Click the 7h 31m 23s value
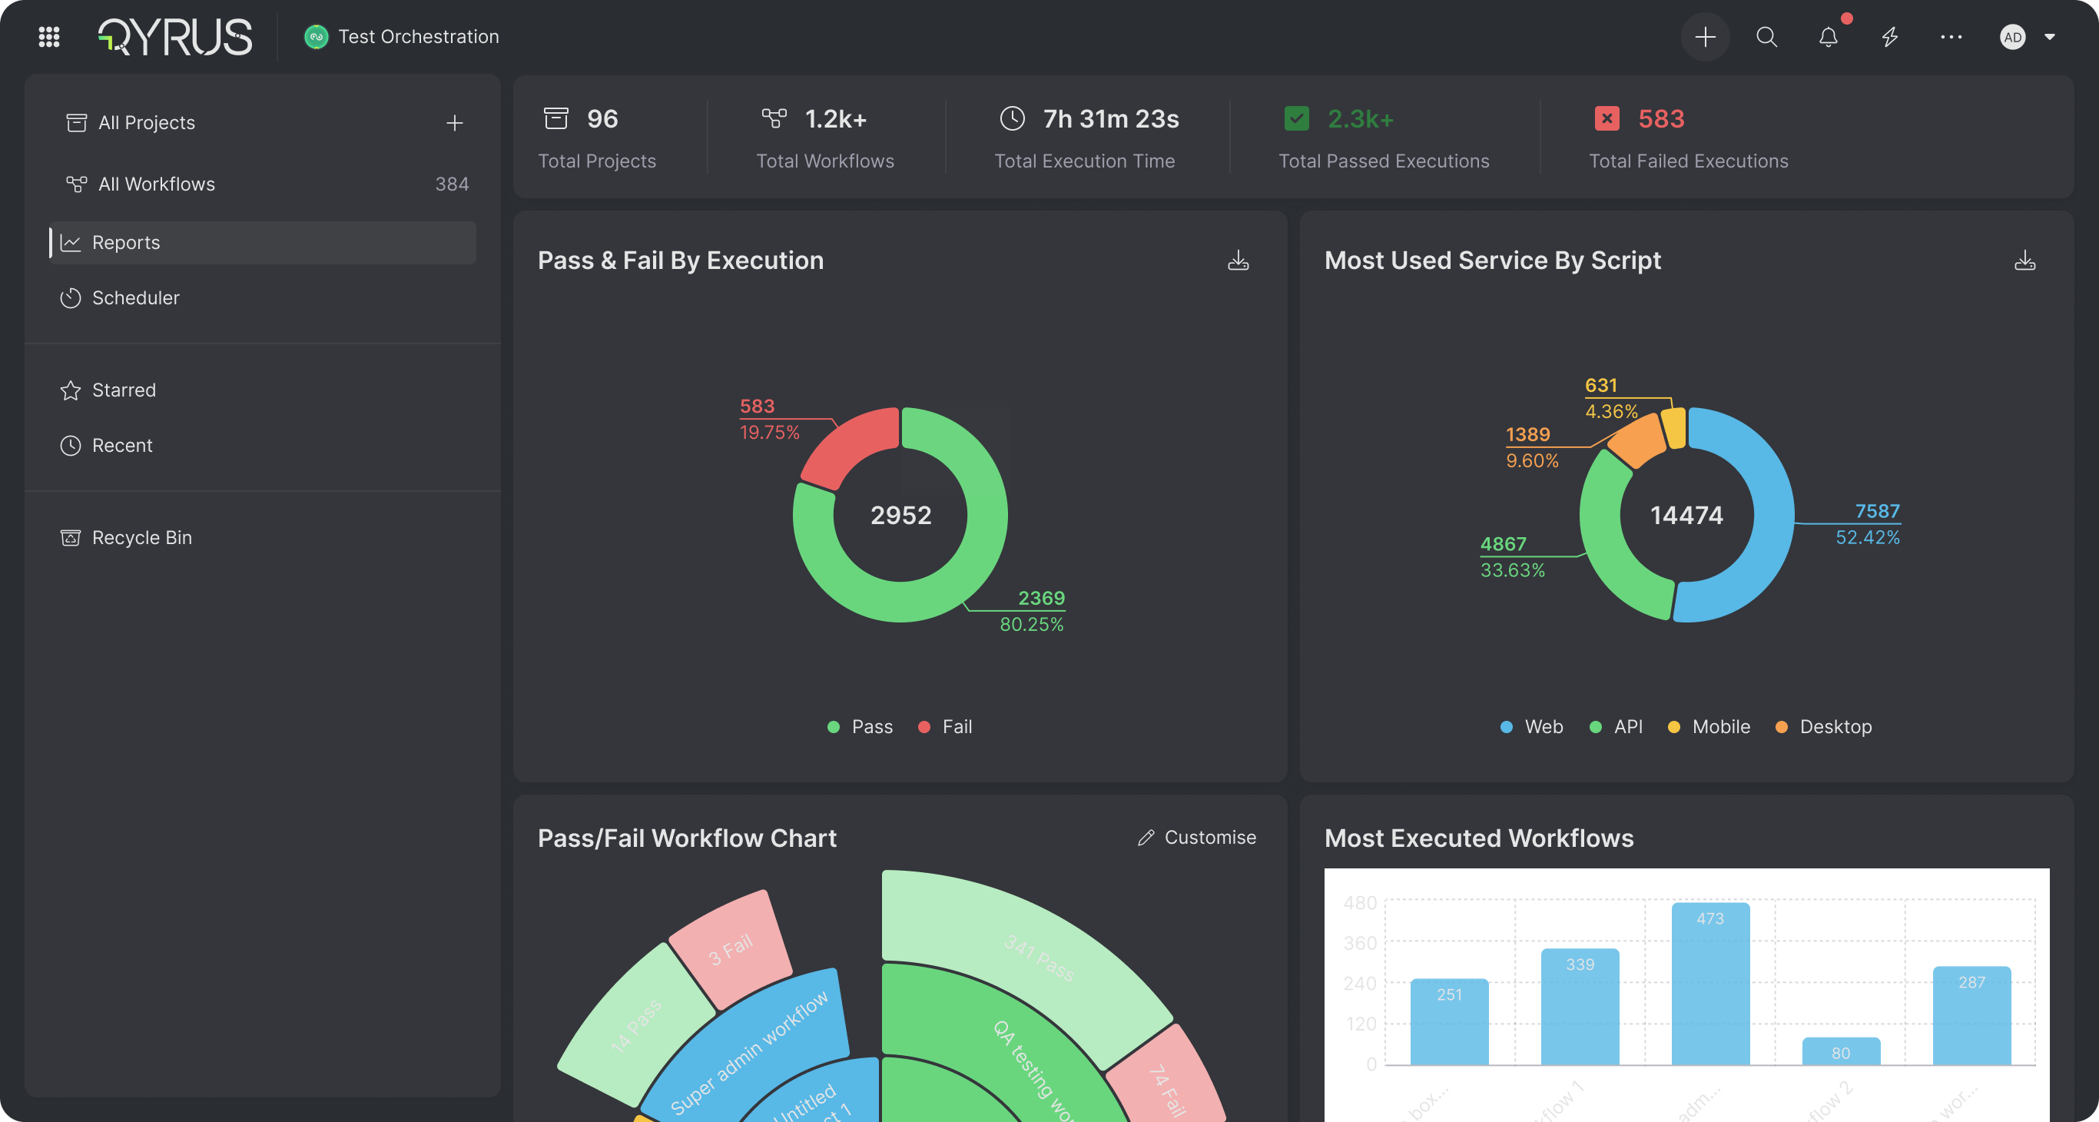The image size is (2099, 1122). (x=1111, y=119)
